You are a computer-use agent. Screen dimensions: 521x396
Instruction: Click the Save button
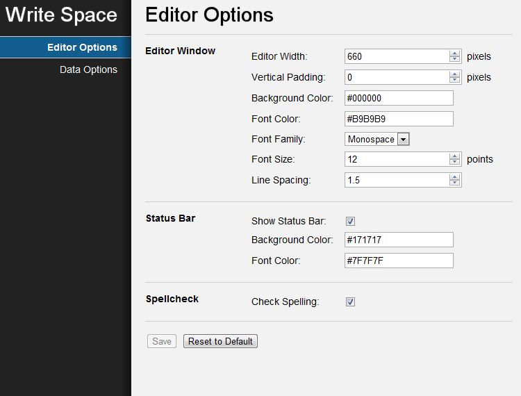pyautogui.click(x=161, y=341)
